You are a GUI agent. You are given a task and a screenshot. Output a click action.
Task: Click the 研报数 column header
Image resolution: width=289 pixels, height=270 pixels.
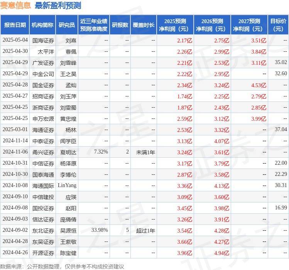click(120, 25)
